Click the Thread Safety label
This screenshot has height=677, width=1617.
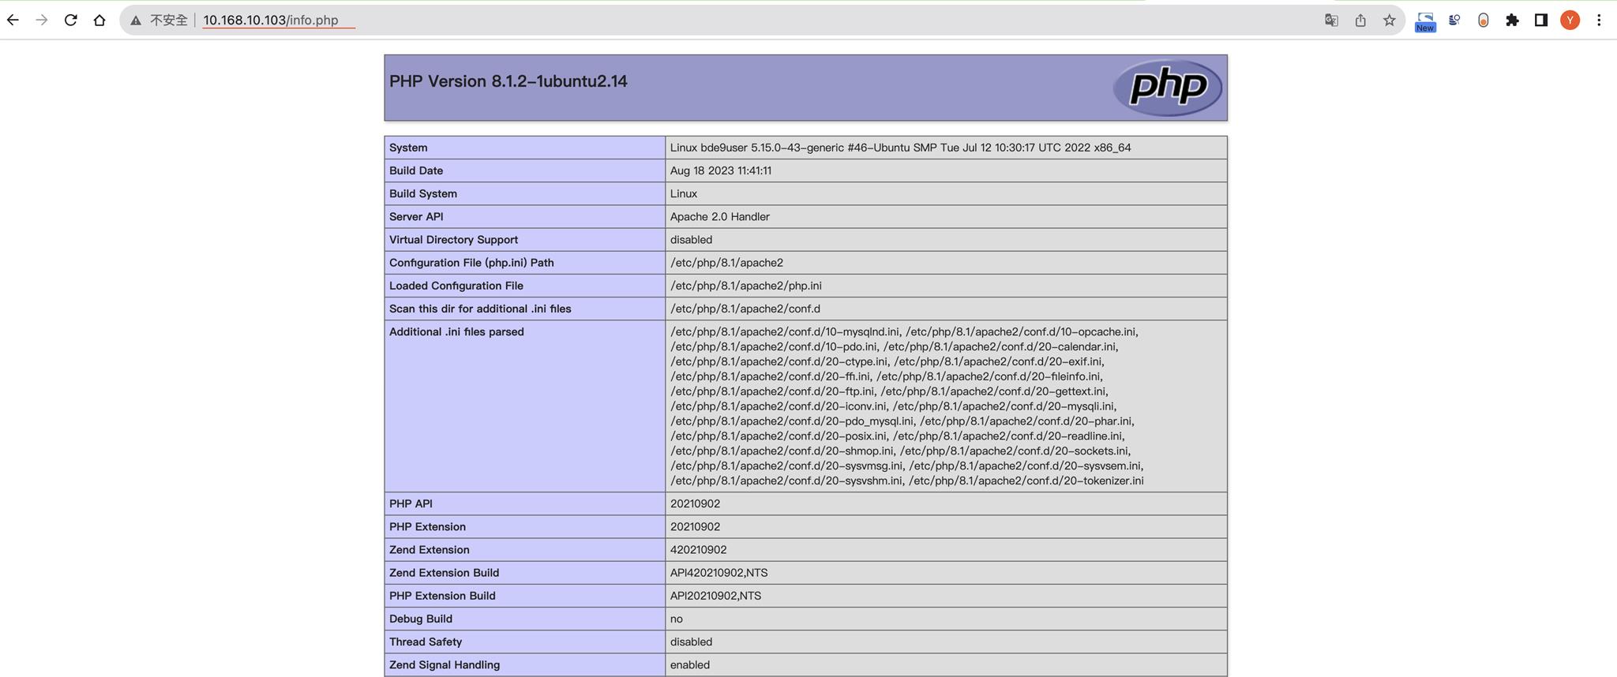426,641
